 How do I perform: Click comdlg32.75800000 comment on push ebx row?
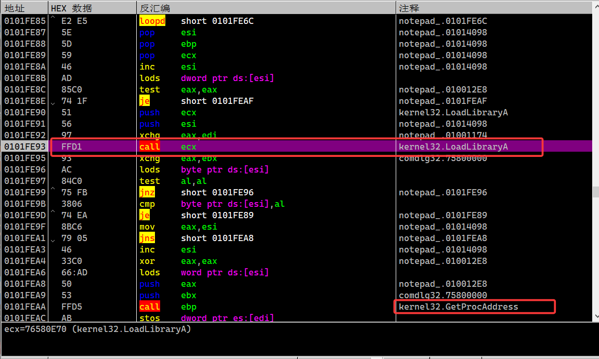pos(442,295)
